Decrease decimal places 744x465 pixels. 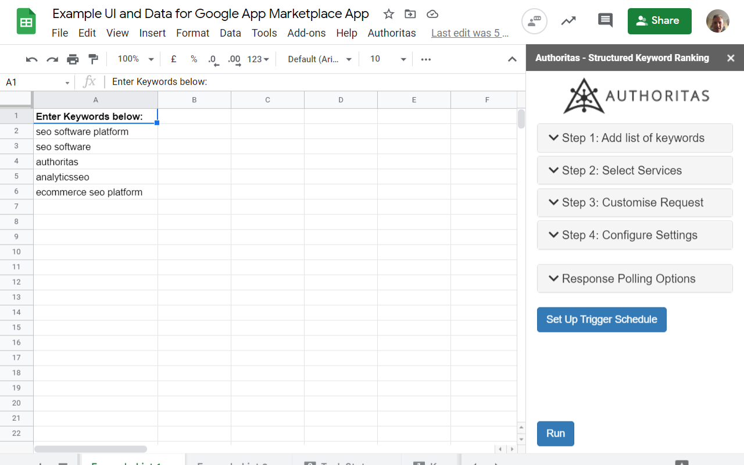213,59
